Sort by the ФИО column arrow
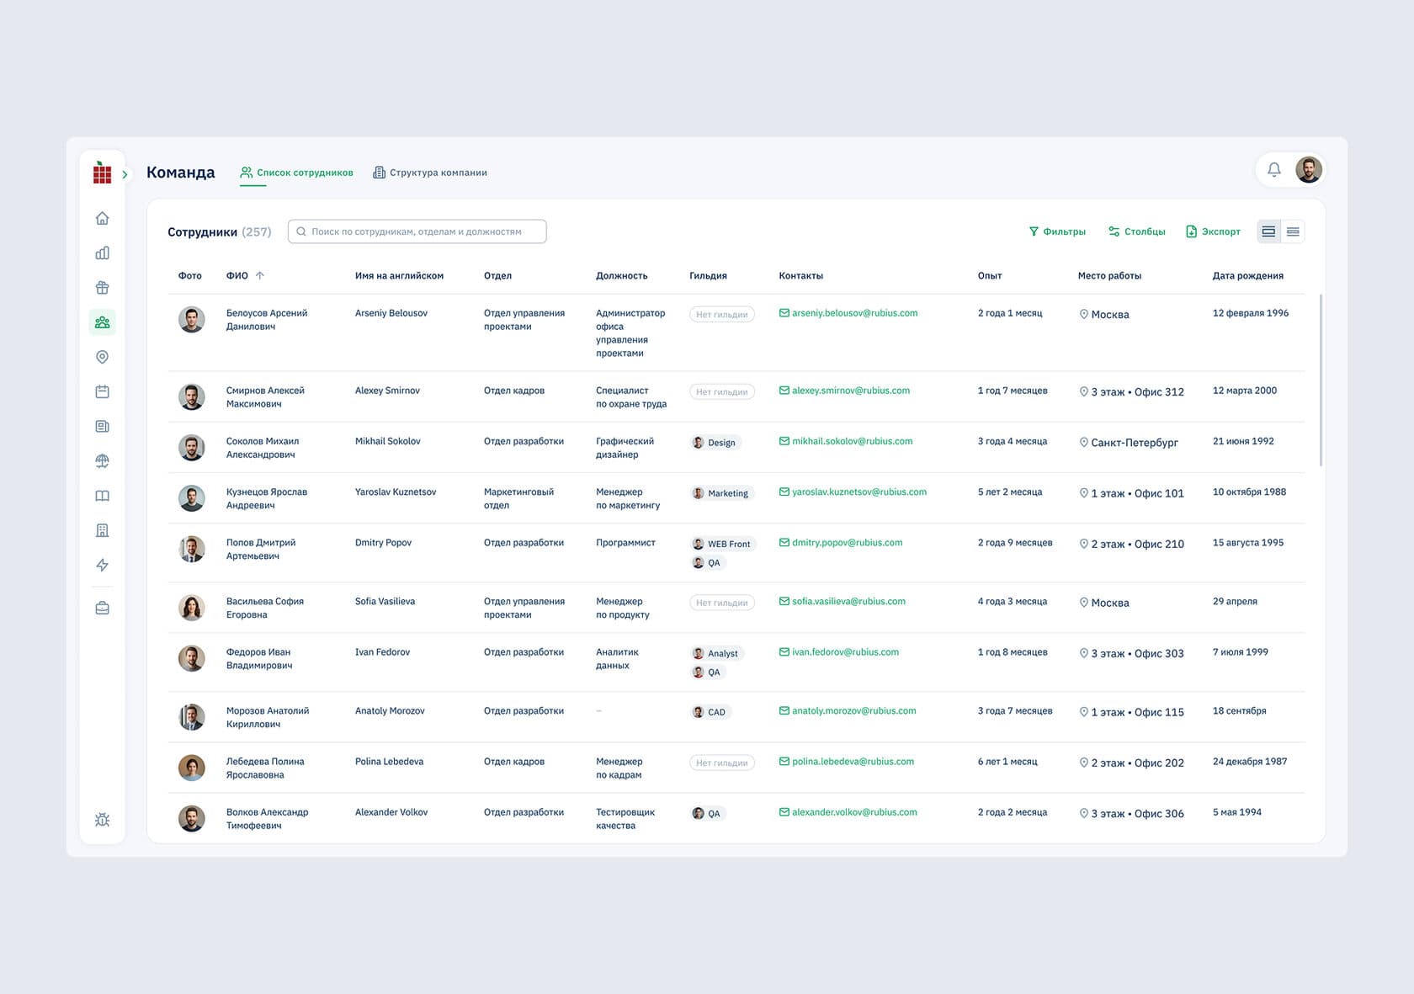The image size is (1414, 994). pos(260,275)
